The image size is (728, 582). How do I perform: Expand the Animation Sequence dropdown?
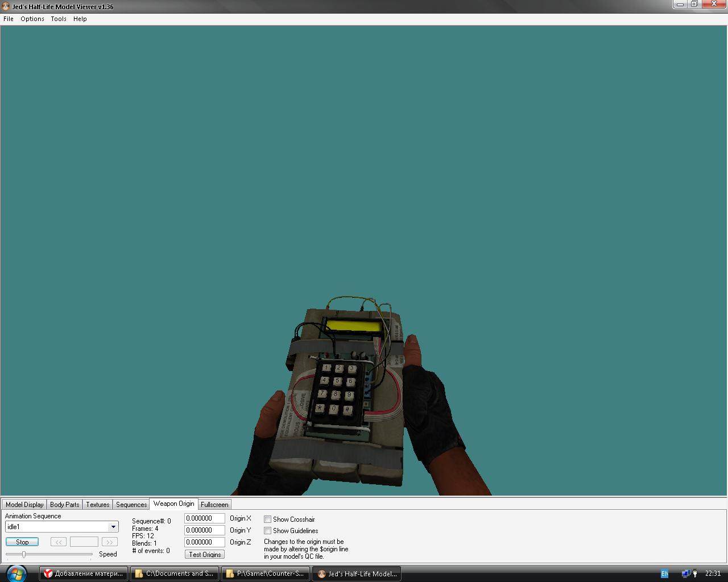click(x=113, y=527)
